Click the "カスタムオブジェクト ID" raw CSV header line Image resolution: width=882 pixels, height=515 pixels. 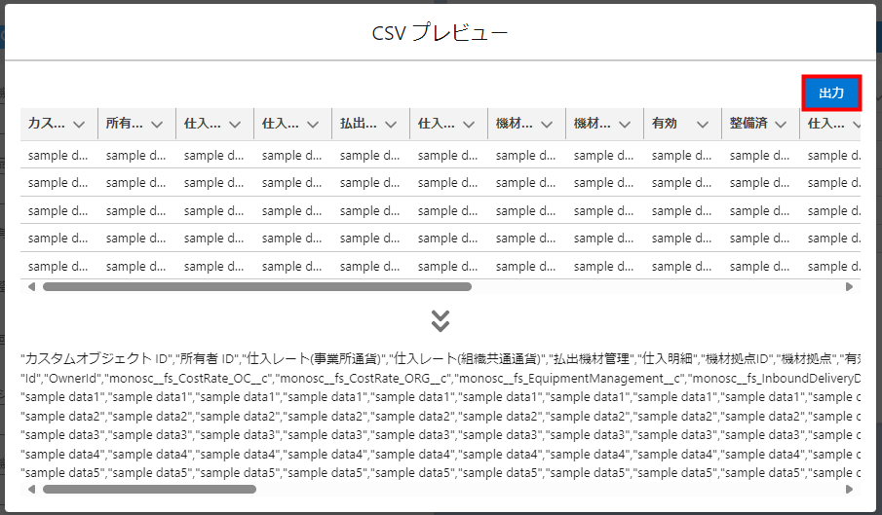coord(439,359)
